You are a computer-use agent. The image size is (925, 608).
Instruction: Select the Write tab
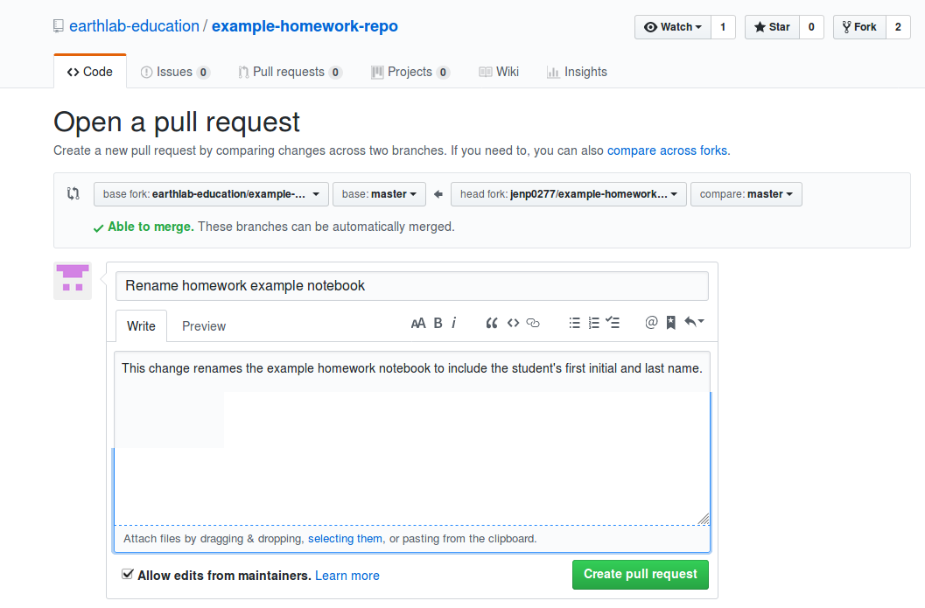point(141,326)
